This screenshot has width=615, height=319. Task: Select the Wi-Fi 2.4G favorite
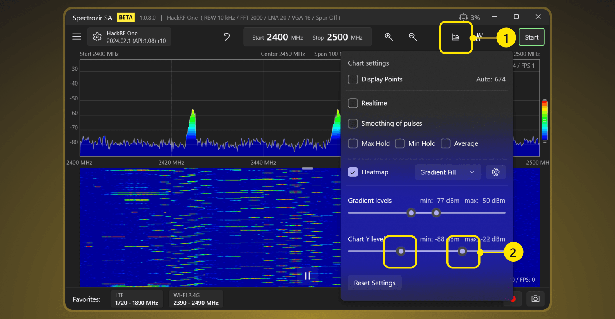[196, 299]
